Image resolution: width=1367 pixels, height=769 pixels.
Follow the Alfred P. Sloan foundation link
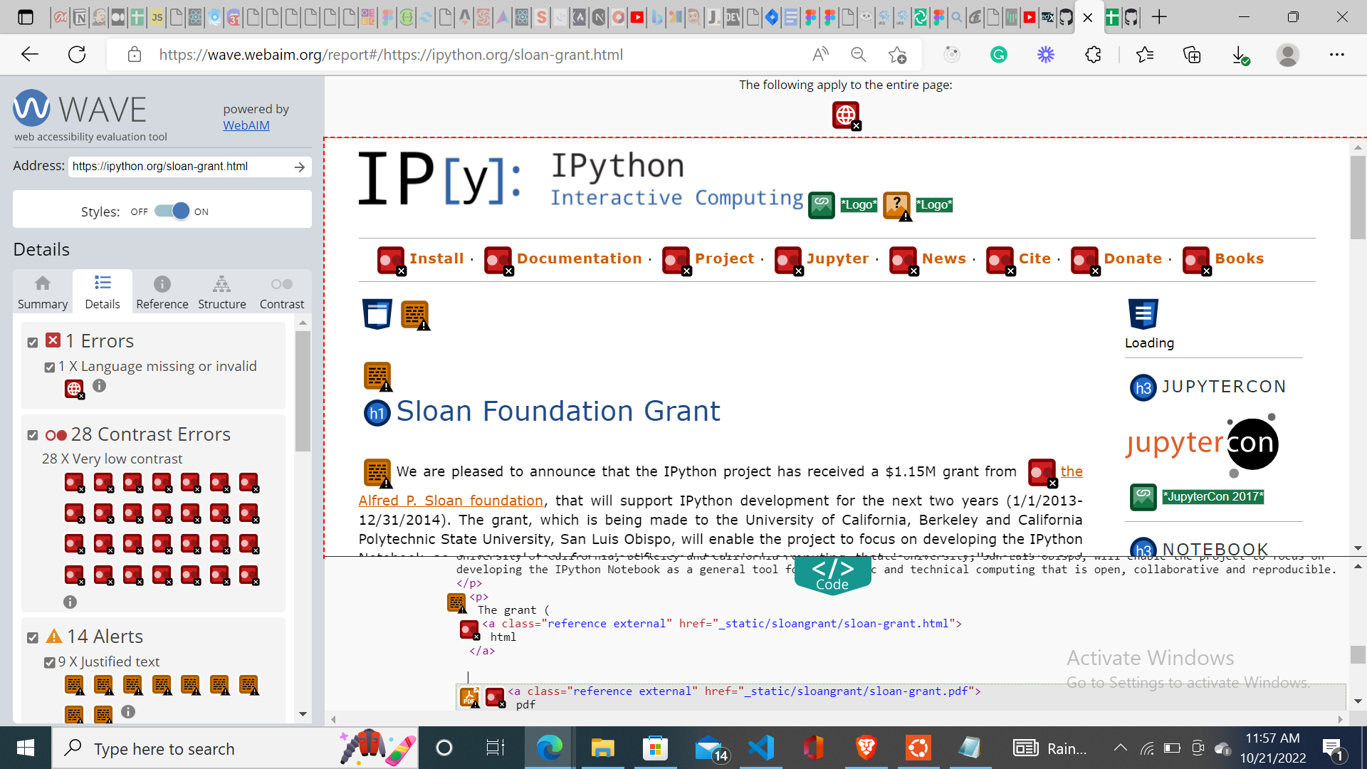pos(451,501)
